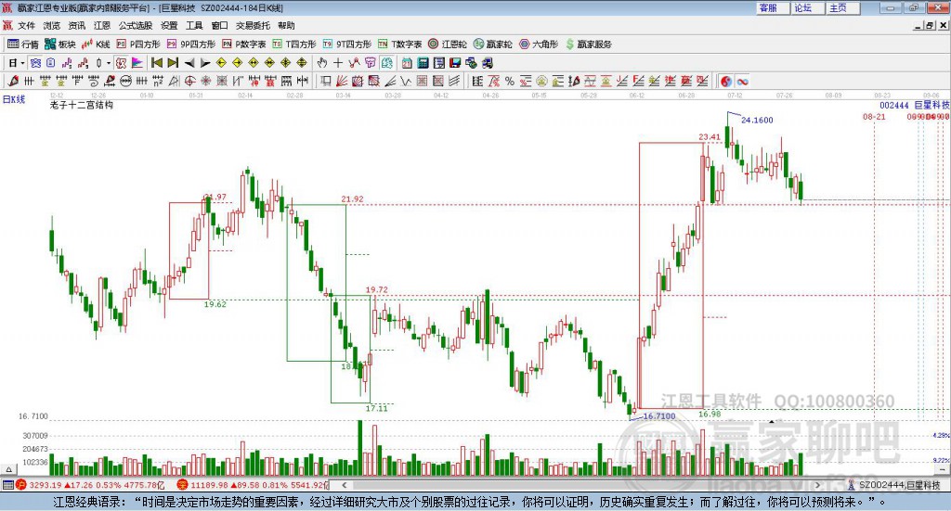The image size is (951, 511).
Task: Select the flag indicator icon
Action: click(137, 63)
